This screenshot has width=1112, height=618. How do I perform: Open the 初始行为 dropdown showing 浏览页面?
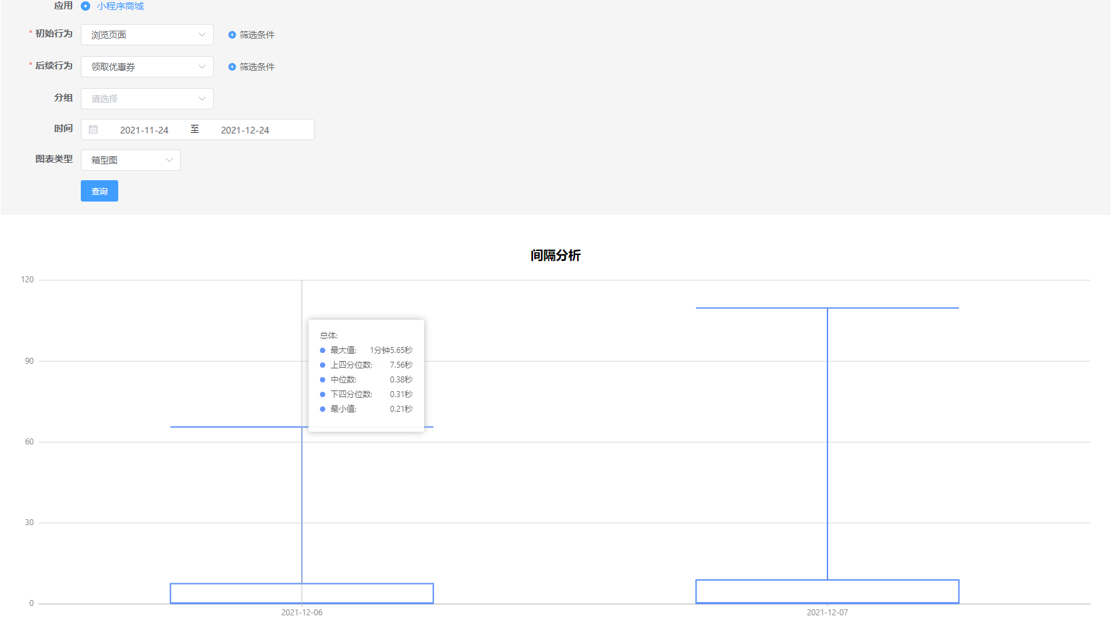pos(147,35)
